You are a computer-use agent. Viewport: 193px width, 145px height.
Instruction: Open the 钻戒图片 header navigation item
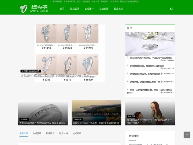89,9
